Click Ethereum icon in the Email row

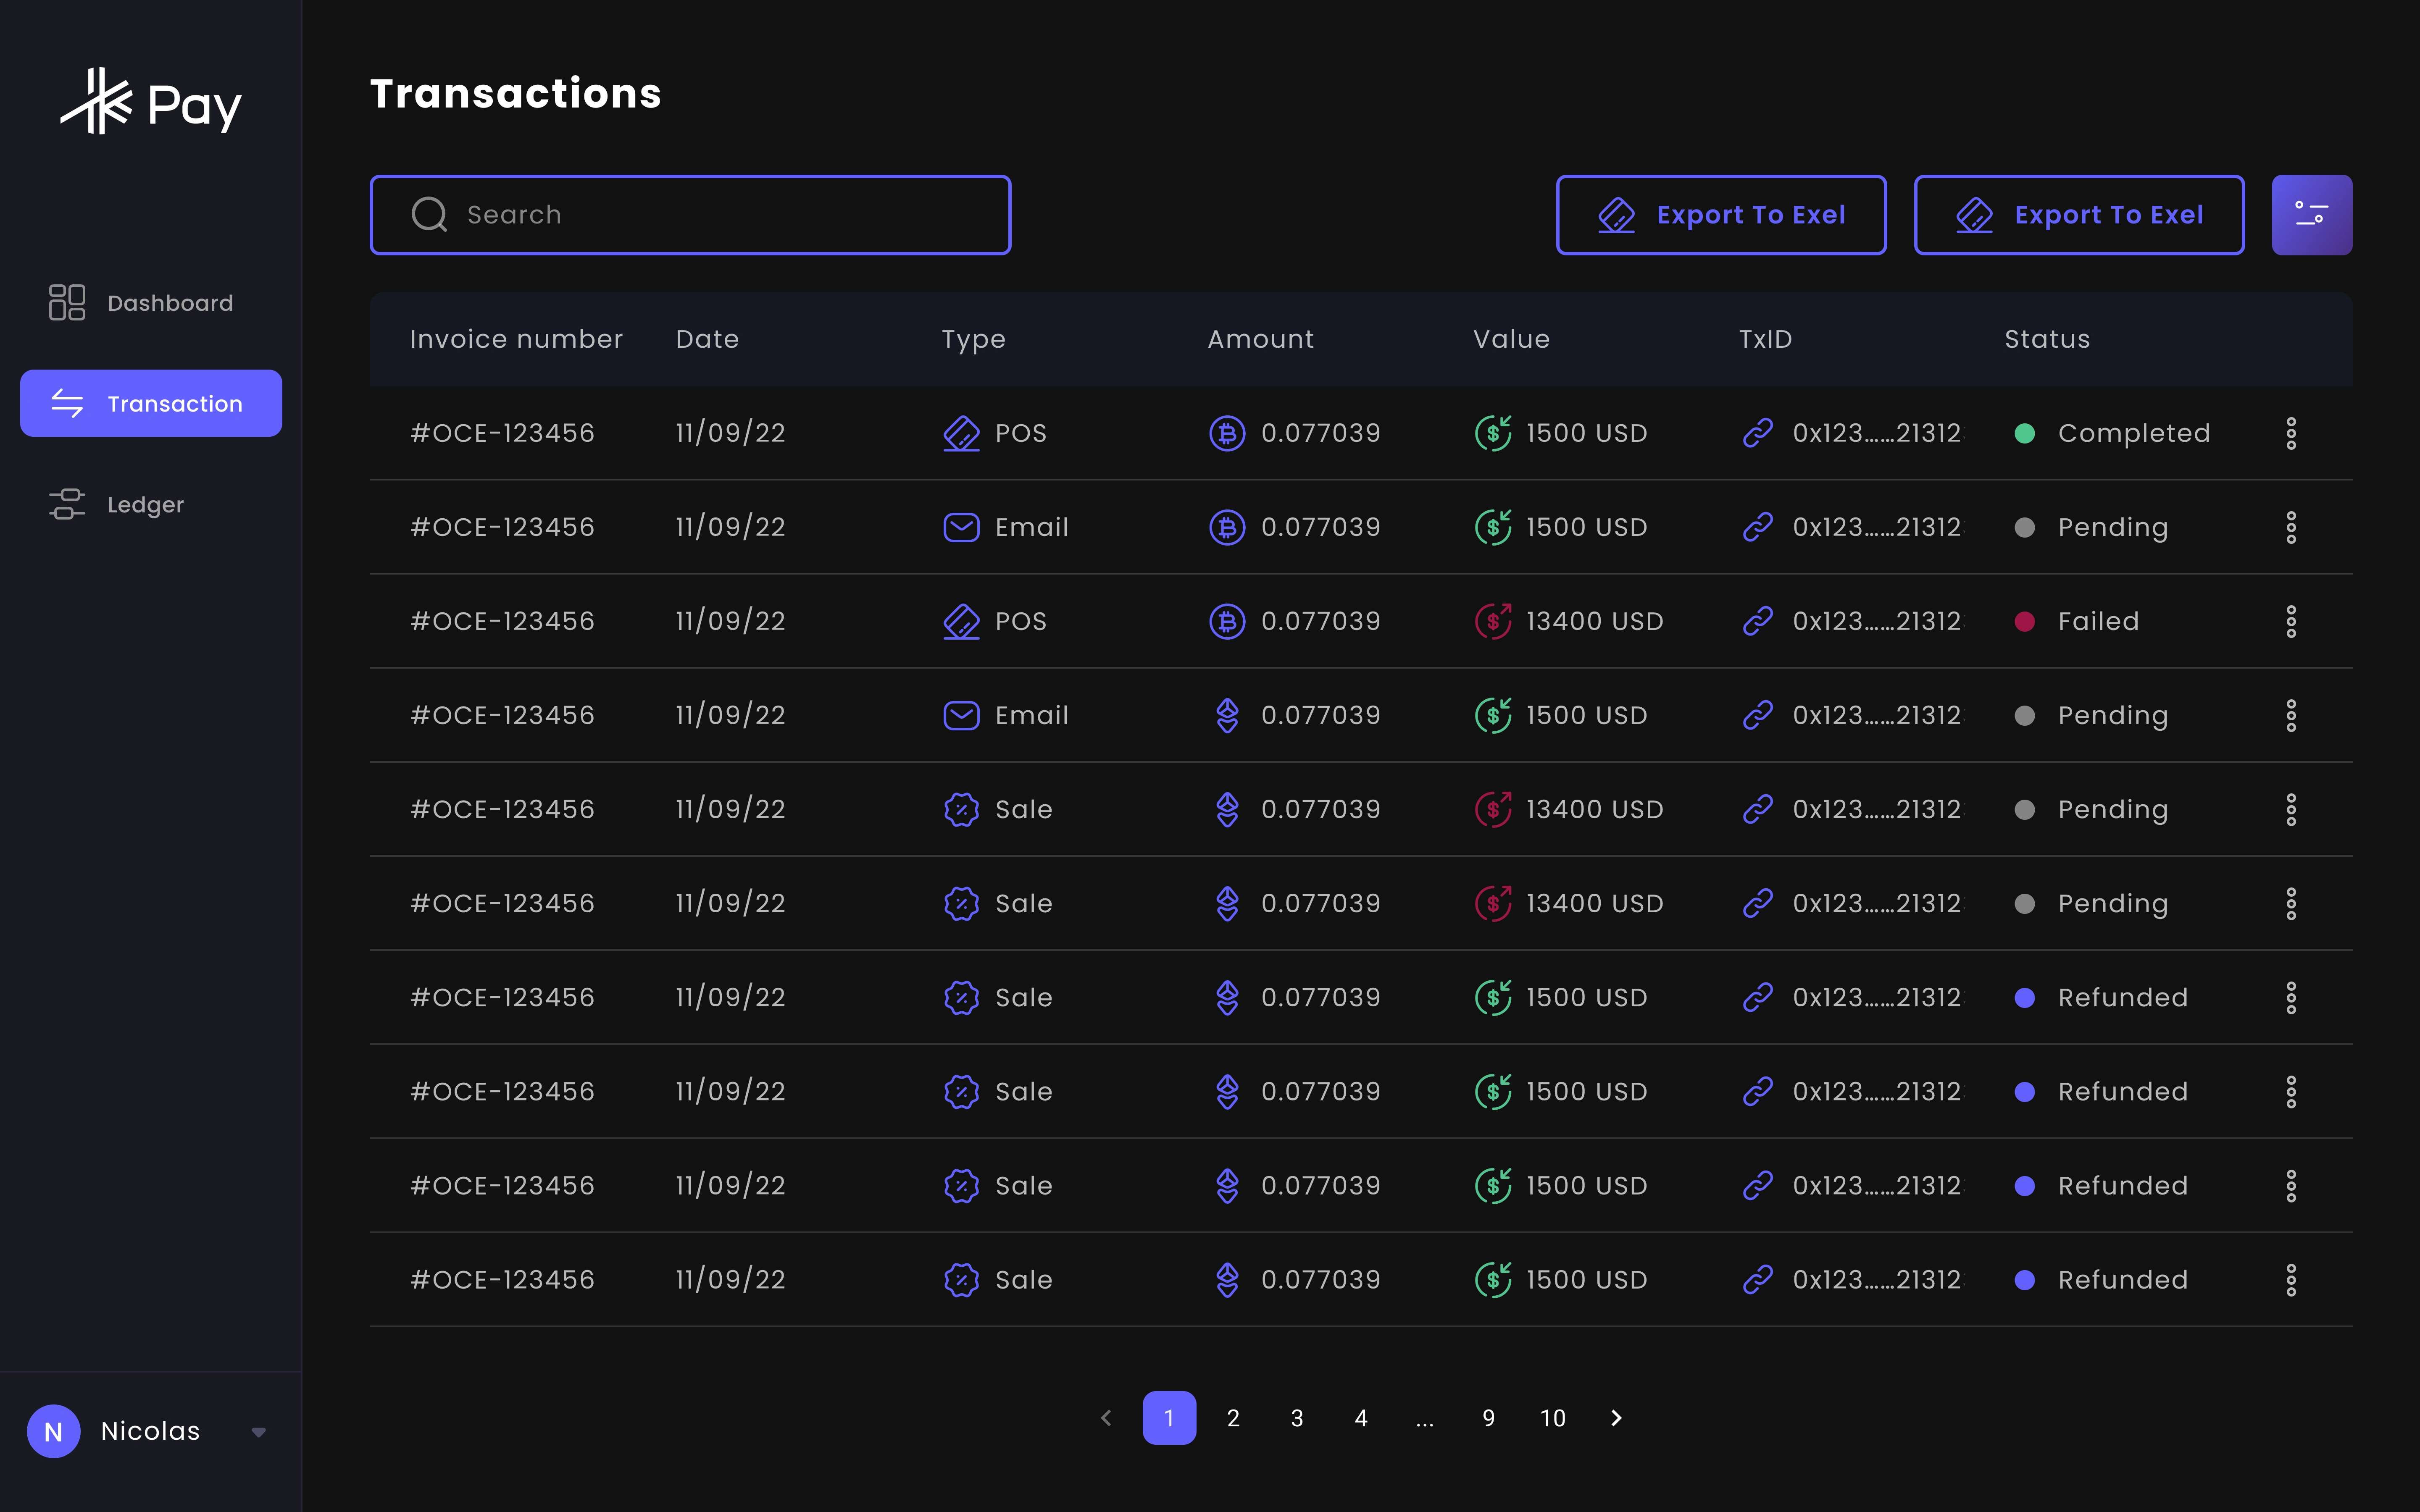coord(1227,715)
